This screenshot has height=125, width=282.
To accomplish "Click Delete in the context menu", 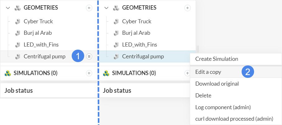I will tap(203, 96).
